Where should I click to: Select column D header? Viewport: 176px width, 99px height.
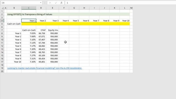pyautogui.click(x=41, y=8)
